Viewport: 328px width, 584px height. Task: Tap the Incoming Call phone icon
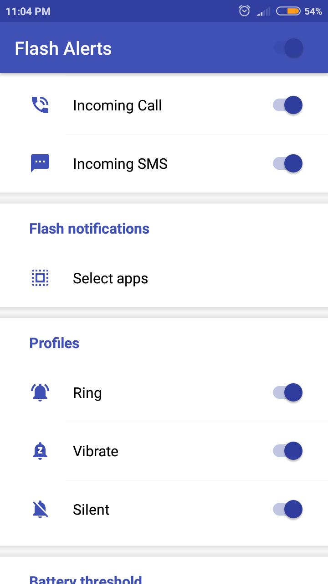click(x=40, y=105)
